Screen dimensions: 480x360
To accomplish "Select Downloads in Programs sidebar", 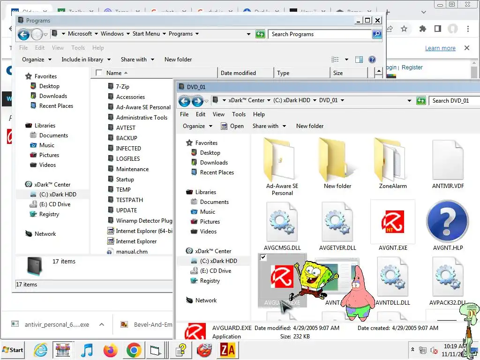I will (53, 96).
